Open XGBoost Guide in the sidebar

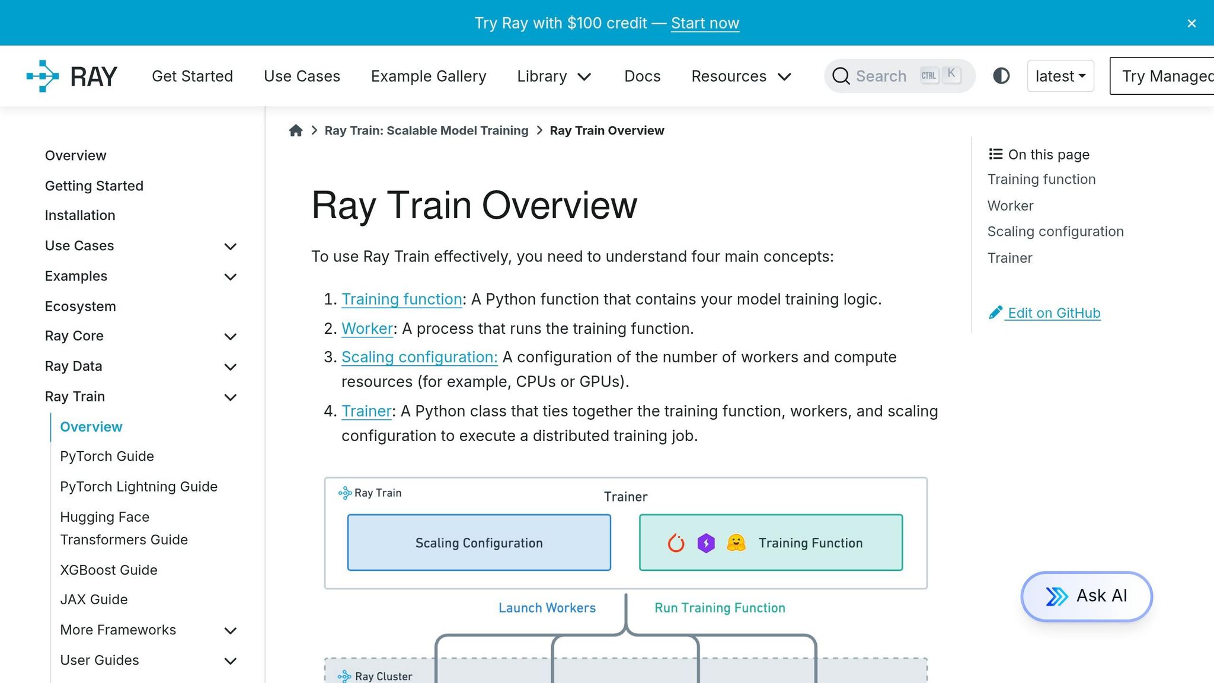[108, 570]
